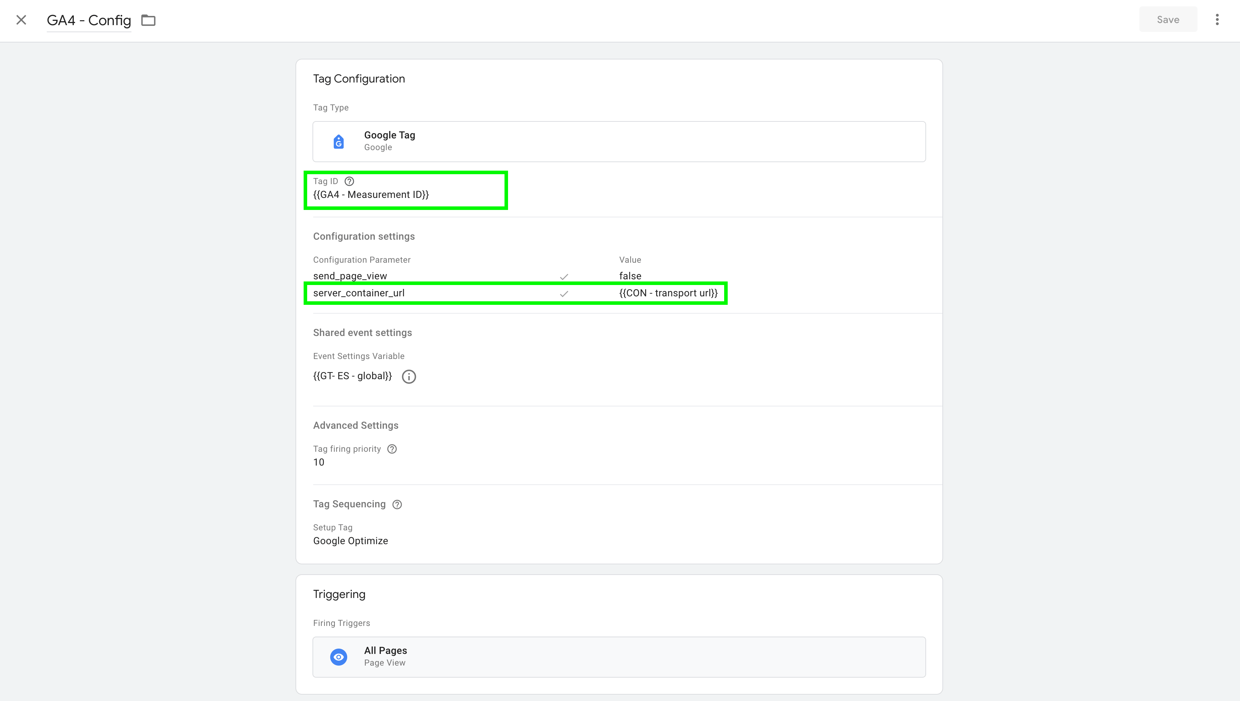
Task: Click the Configuration Parameter column header
Action: (x=362, y=260)
